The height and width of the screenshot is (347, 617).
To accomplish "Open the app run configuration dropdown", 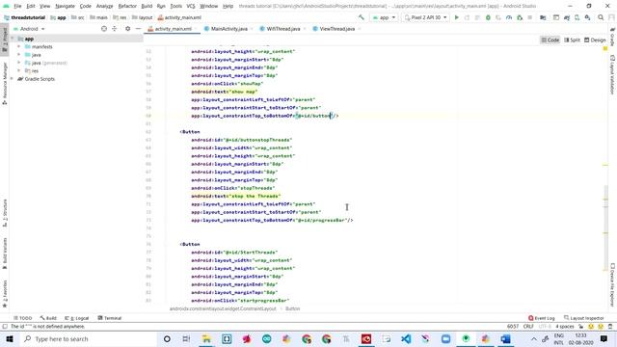I will click(x=384, y=17).
